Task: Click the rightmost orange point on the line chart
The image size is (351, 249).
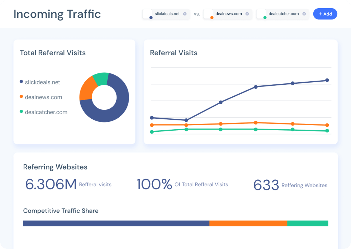Action: point(327,125)
